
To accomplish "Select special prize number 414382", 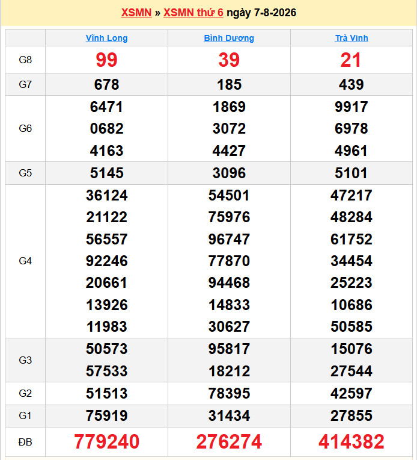I will 352,442.
